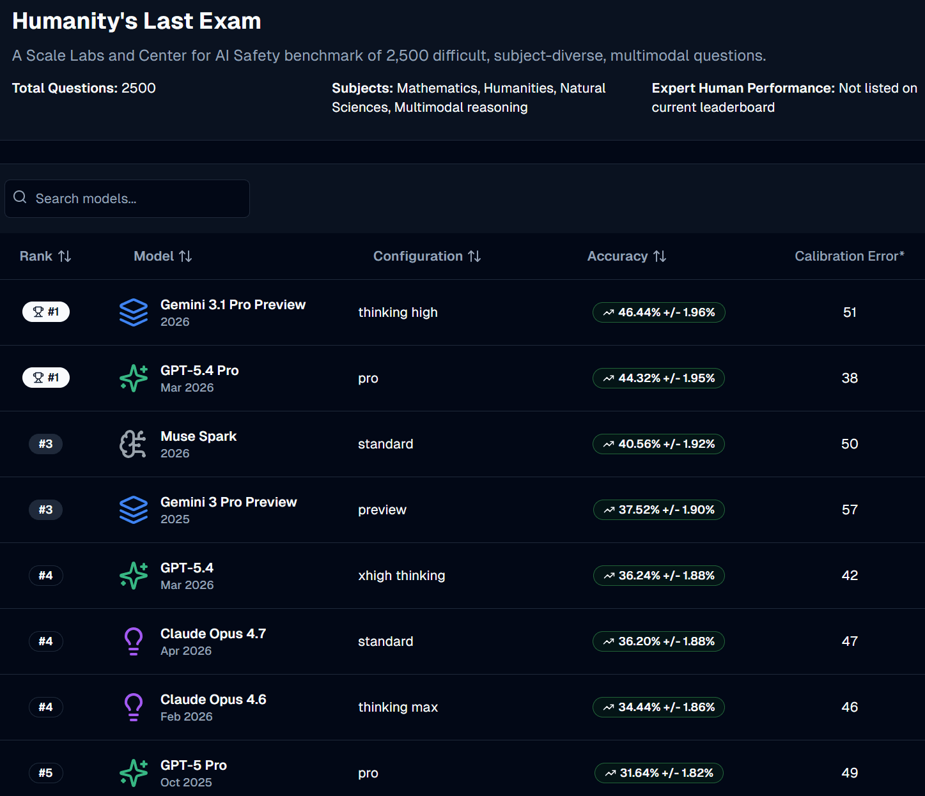Click the #4 rank badge for GPT-5.4
The width and height of the screenshot is (925, 796).
(x=45, y=576)
